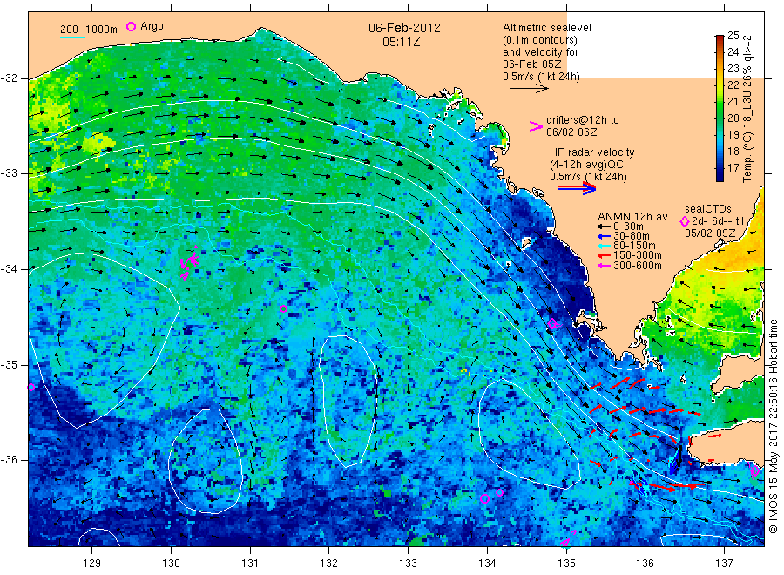Image resolution: width=784 pixels, height=575 pixels.
Task: Click the magenta drifters arrowhead legend symbol
Action: [x=536, y=126]
